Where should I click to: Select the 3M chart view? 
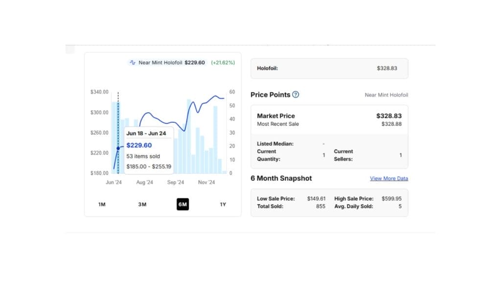(x=142, y=204)
